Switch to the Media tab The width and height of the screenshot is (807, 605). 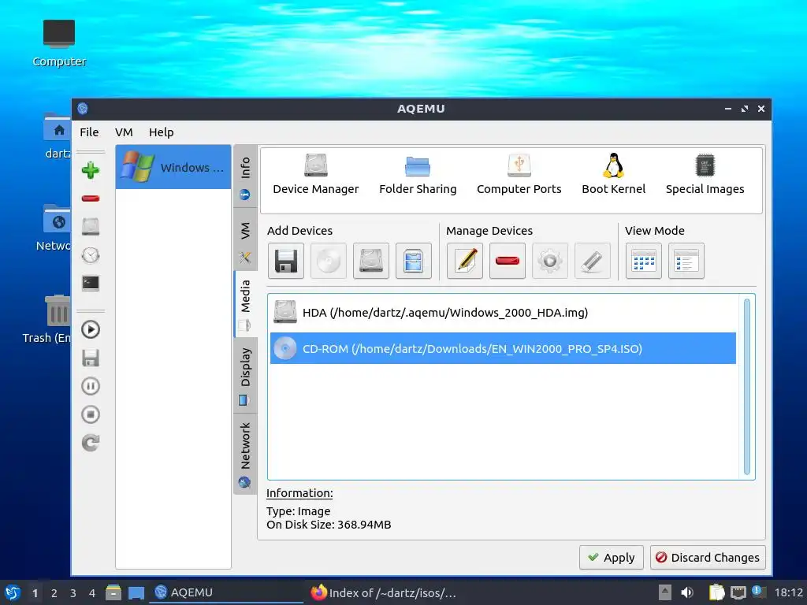pos(246,305)
